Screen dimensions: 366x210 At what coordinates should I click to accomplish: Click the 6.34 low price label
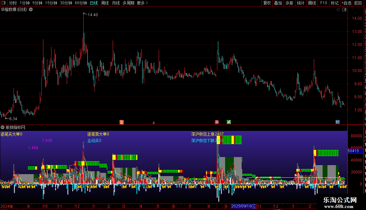click(13, 119)
